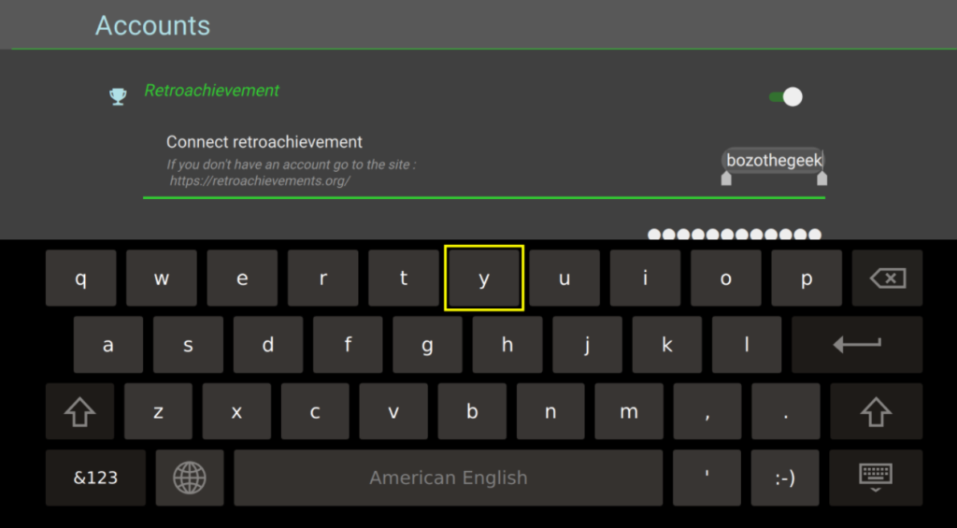Tap the j key
Viewport: 957px width, 528px height.
click(x=587, y=345)
